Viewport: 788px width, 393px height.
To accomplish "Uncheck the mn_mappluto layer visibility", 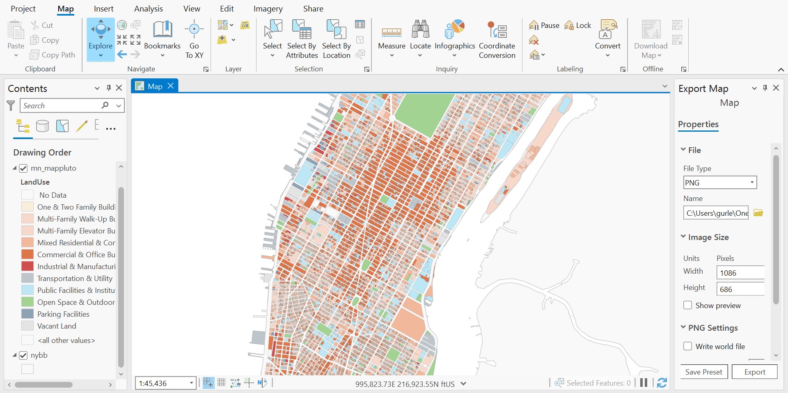I will 23,168.
